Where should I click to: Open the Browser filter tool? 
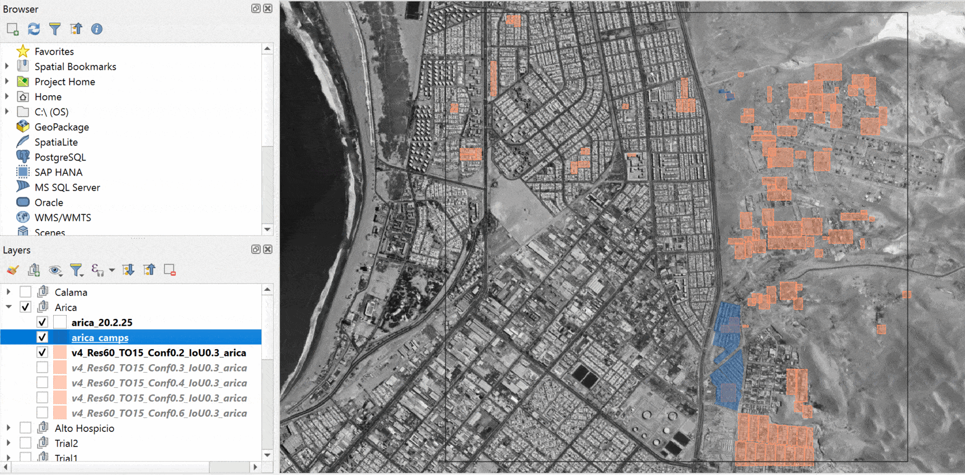55,29
